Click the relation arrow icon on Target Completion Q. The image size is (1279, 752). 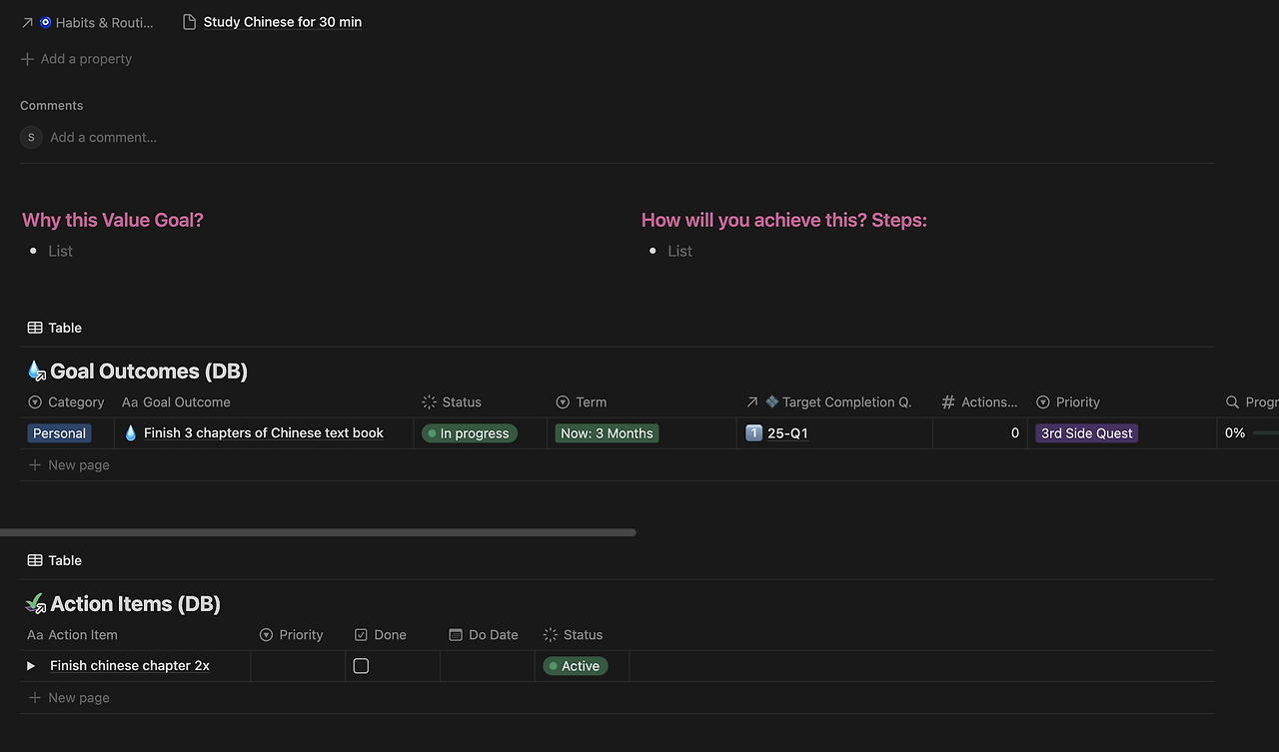[750, 401]
